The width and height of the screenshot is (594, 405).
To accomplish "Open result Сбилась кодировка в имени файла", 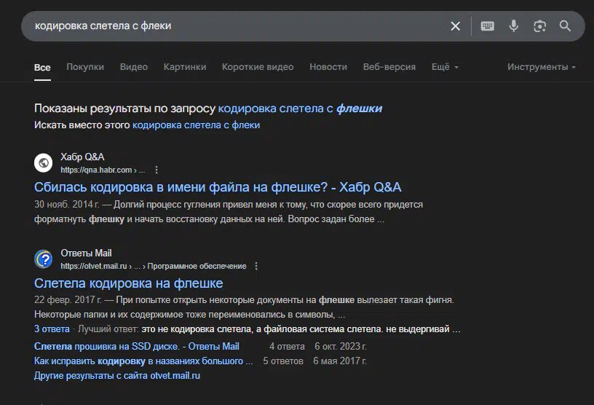I will [x=218, y=187].
